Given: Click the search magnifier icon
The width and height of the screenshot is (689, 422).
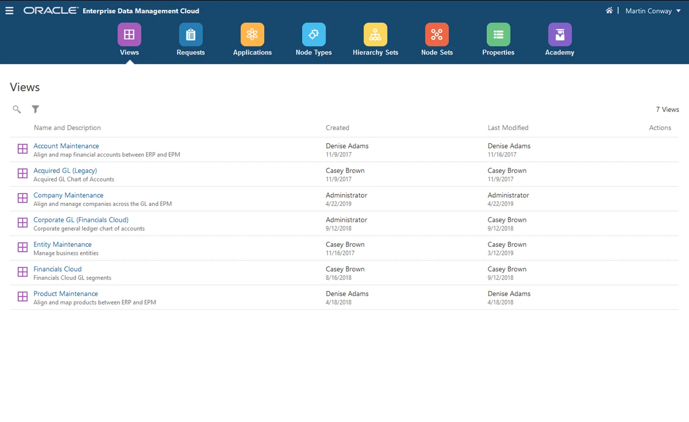Looking at the screenshot, I should tap(17, 109).
